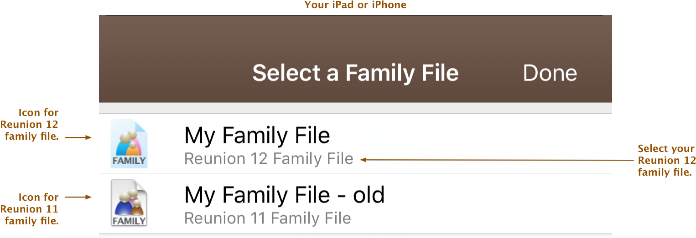Tap the Reunion 12 family file icon
The height and width of the screenshot is (238, 696).
[x=130, y=144]
